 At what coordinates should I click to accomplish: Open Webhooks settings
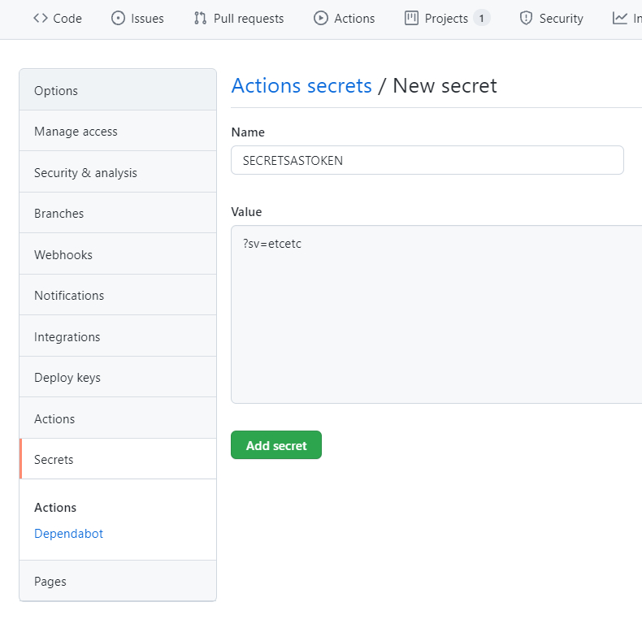tap(118, 254)
